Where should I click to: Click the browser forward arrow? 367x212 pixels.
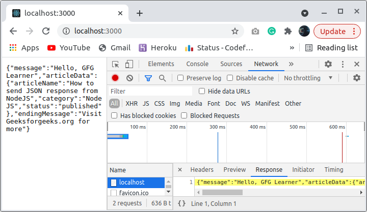pyautogui.click(x=30, y=31)
